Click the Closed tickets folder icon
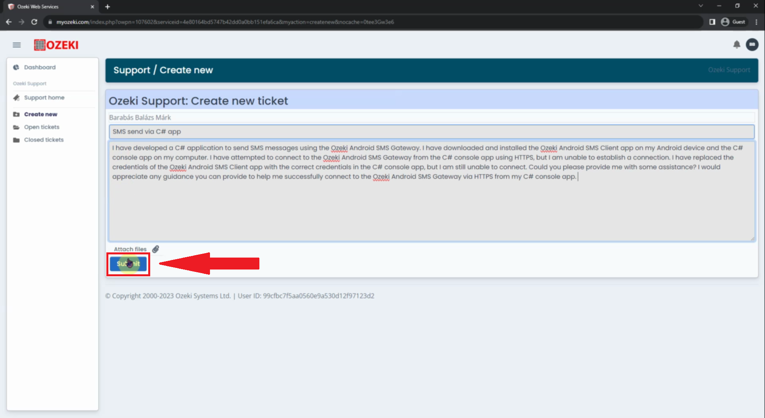The width and height of the screenshot is (765, 418). point(16,140)
